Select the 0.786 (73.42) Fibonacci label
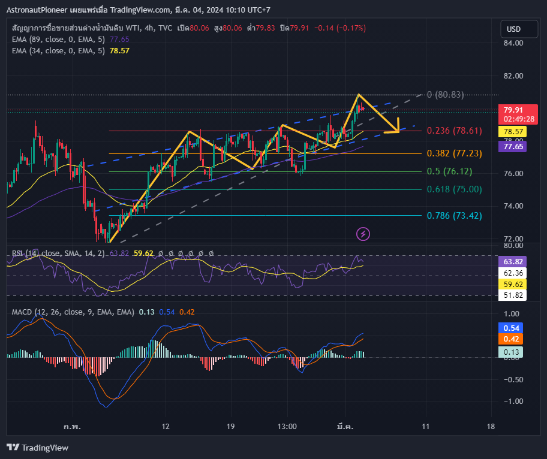 click(x=454, y=215)
